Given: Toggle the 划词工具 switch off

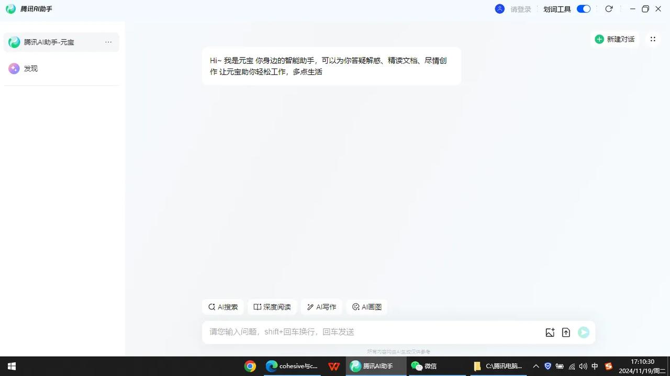Looking at the screenshot, I should point(584,9).
